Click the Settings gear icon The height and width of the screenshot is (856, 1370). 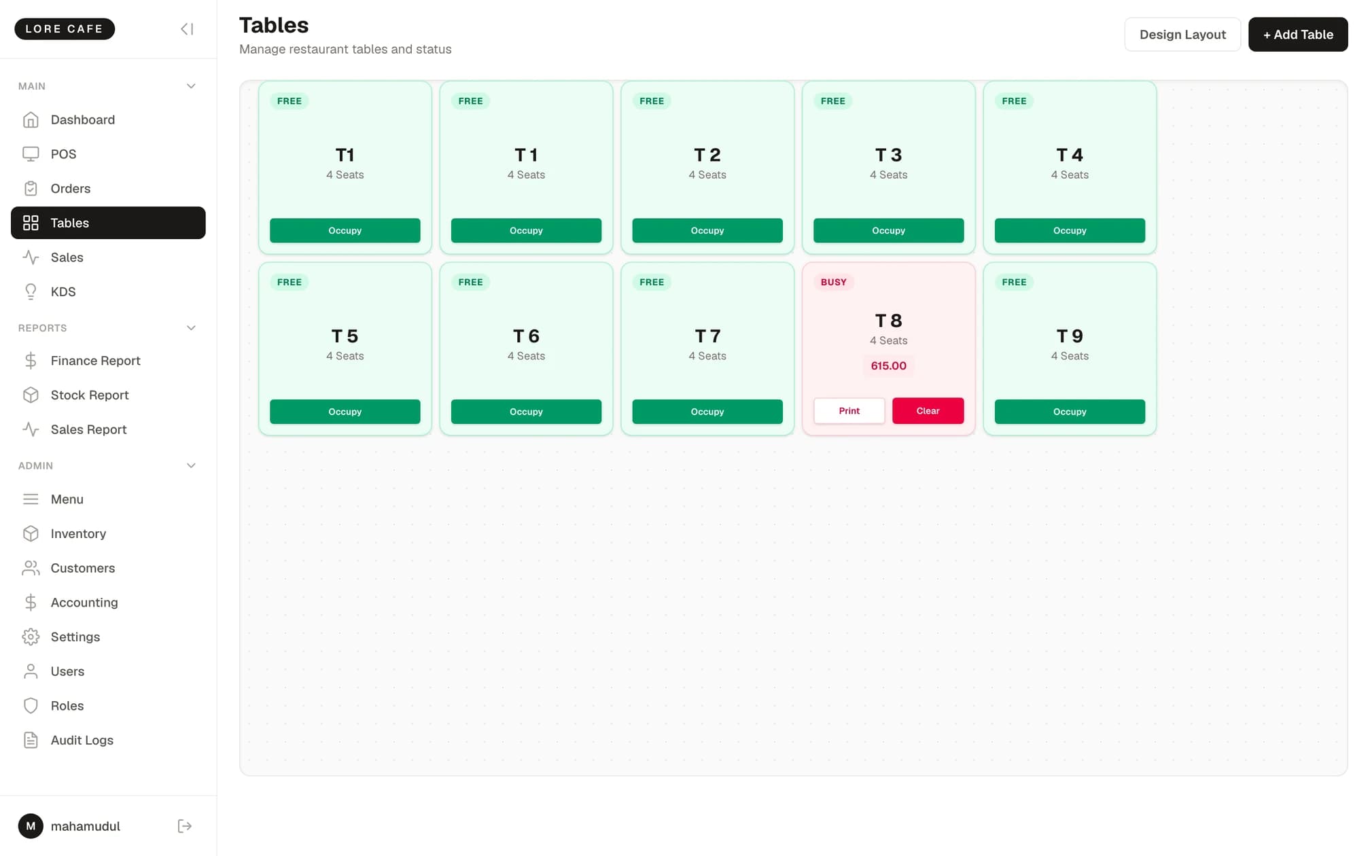pyautogui.click(x=31, y=637)
